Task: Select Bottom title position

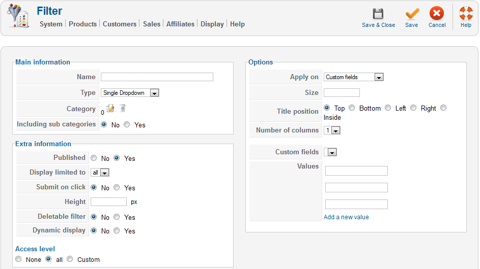Action: [352, 108]
